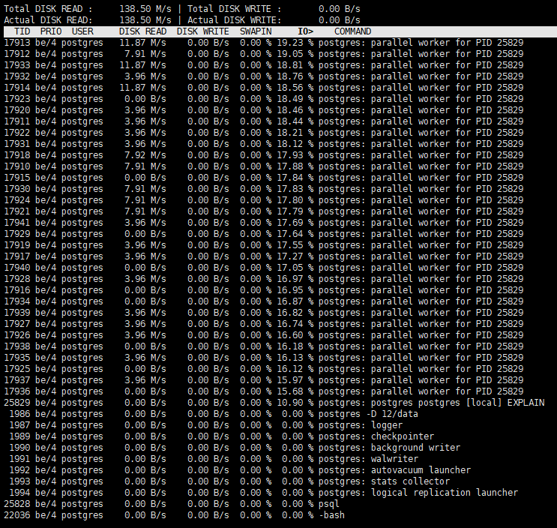Select TID 17910 in process list

tap(17, 166)
